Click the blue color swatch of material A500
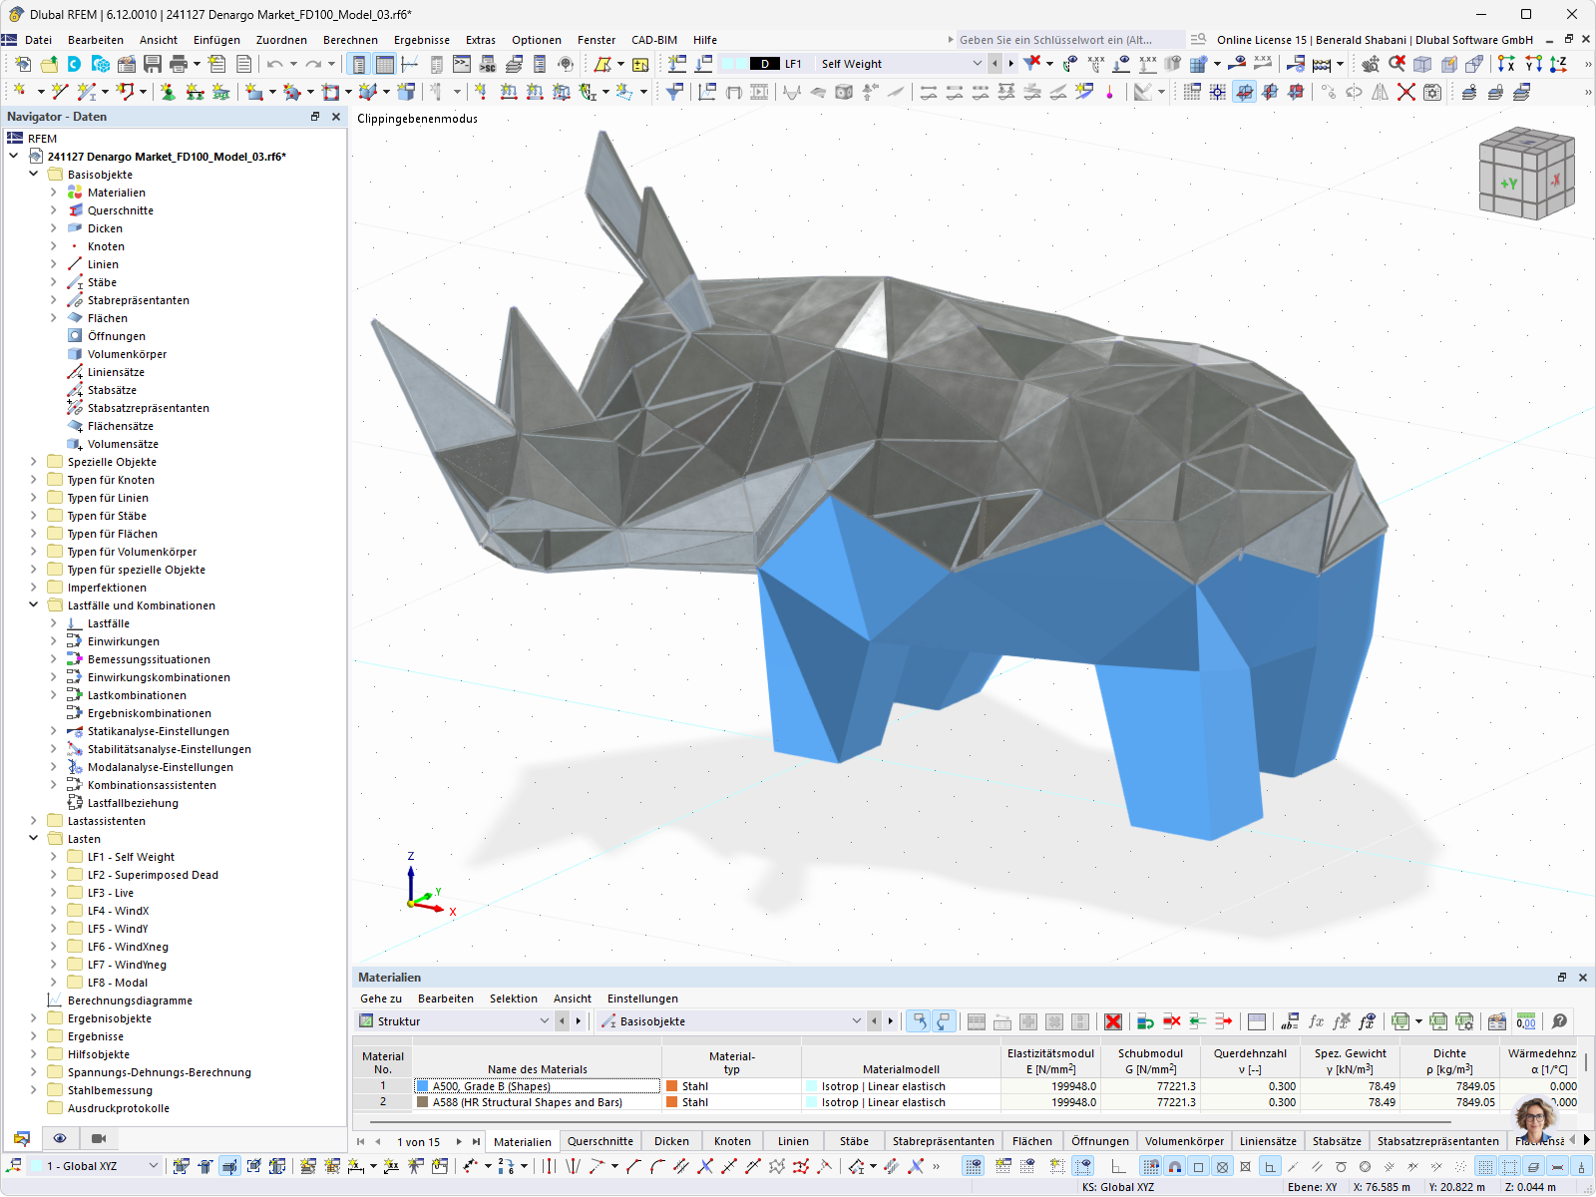The image size is (1596, 1197). 424,1086
